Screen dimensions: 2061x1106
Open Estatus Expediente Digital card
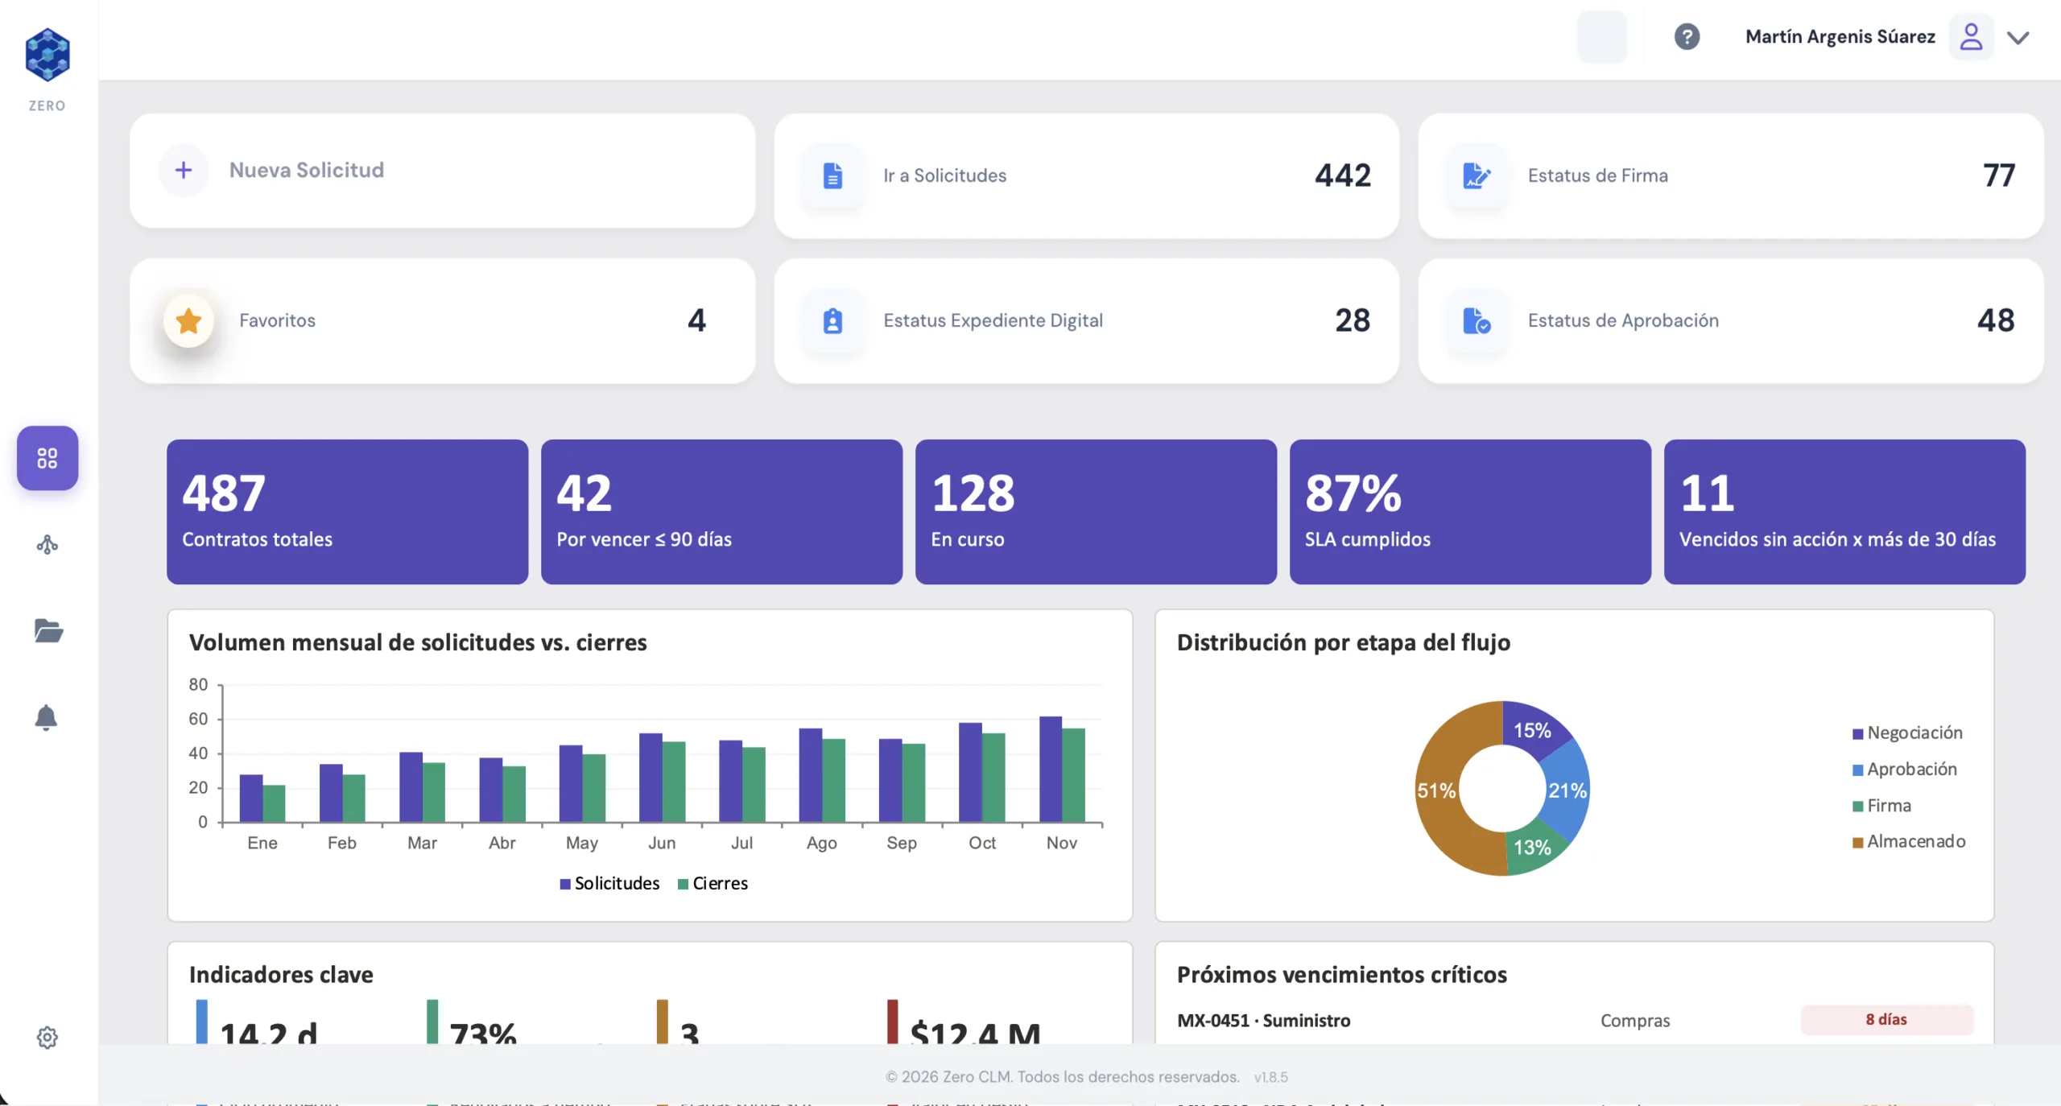click(x=1086, y=320)
